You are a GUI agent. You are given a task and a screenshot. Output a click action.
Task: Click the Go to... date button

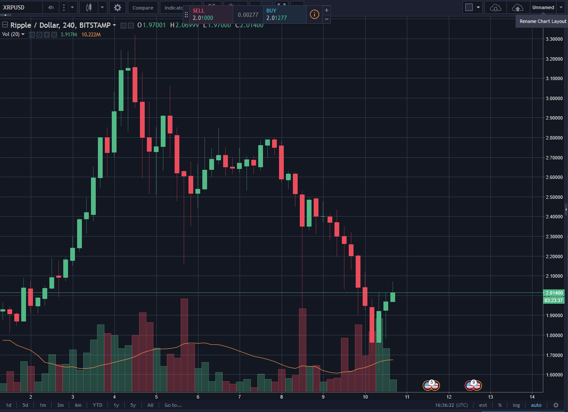coord(173,405)
